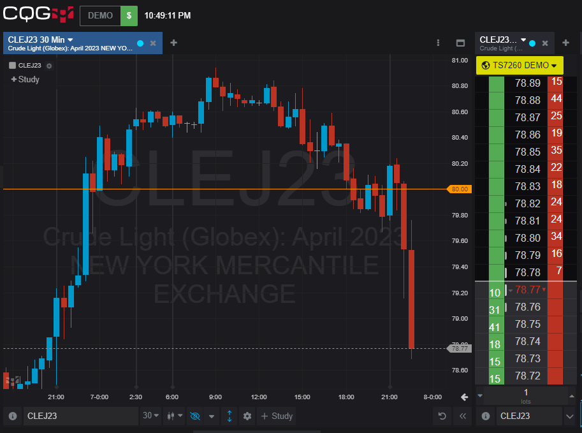Add a new tab beside the chart tab
The width and height of the screenshot is (582, 433).
[173, 43]
